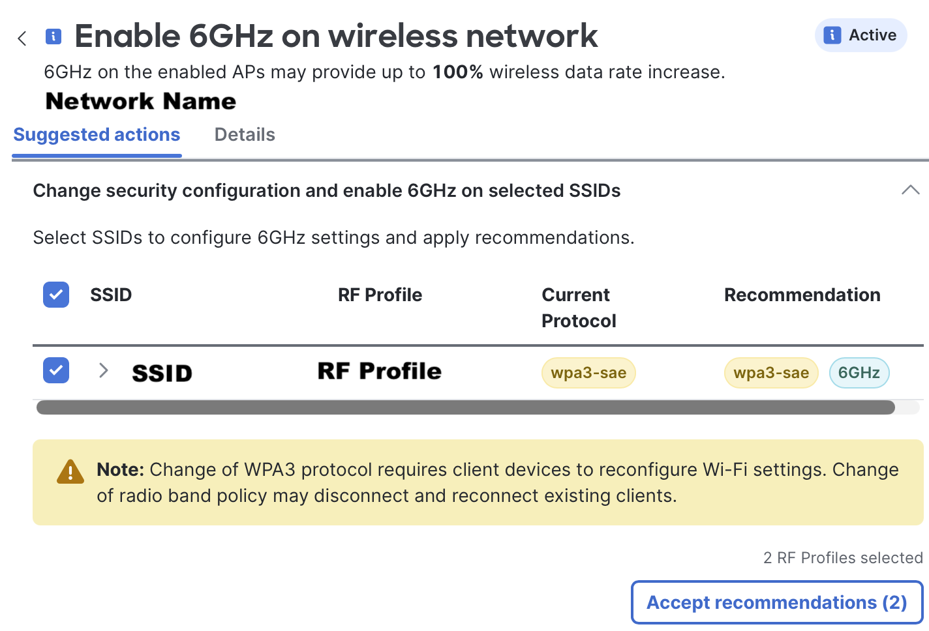Expand the SSID row details chevron
This screenshot has height=631, width=929.
(102, 370)
